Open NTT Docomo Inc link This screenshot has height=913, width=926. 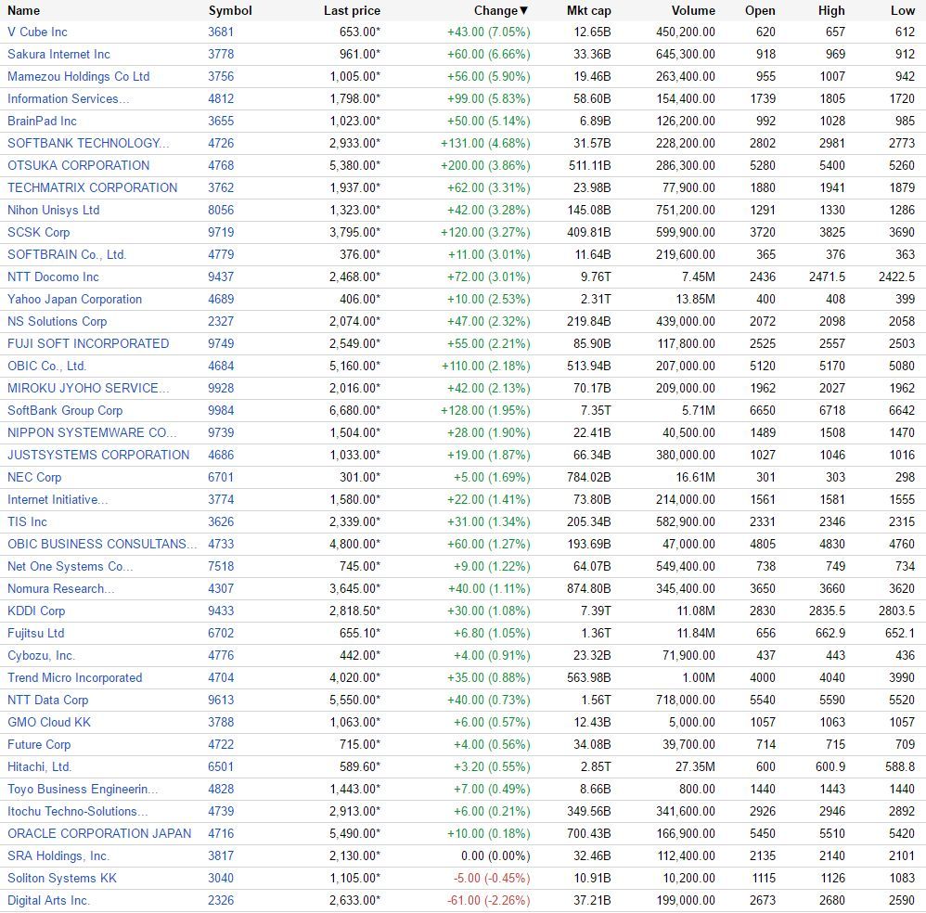click(53, 277)
